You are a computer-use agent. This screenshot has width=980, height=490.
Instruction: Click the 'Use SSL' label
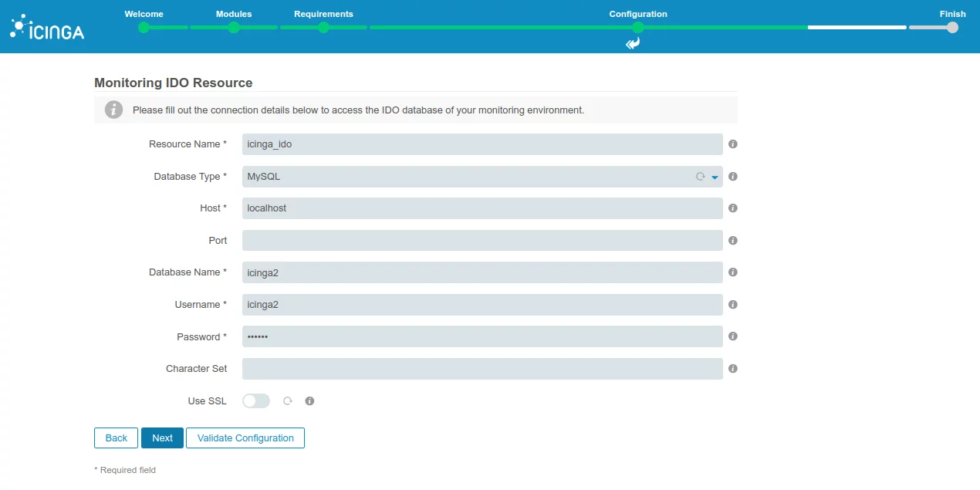pyautogui.click(x=208, y=401)
